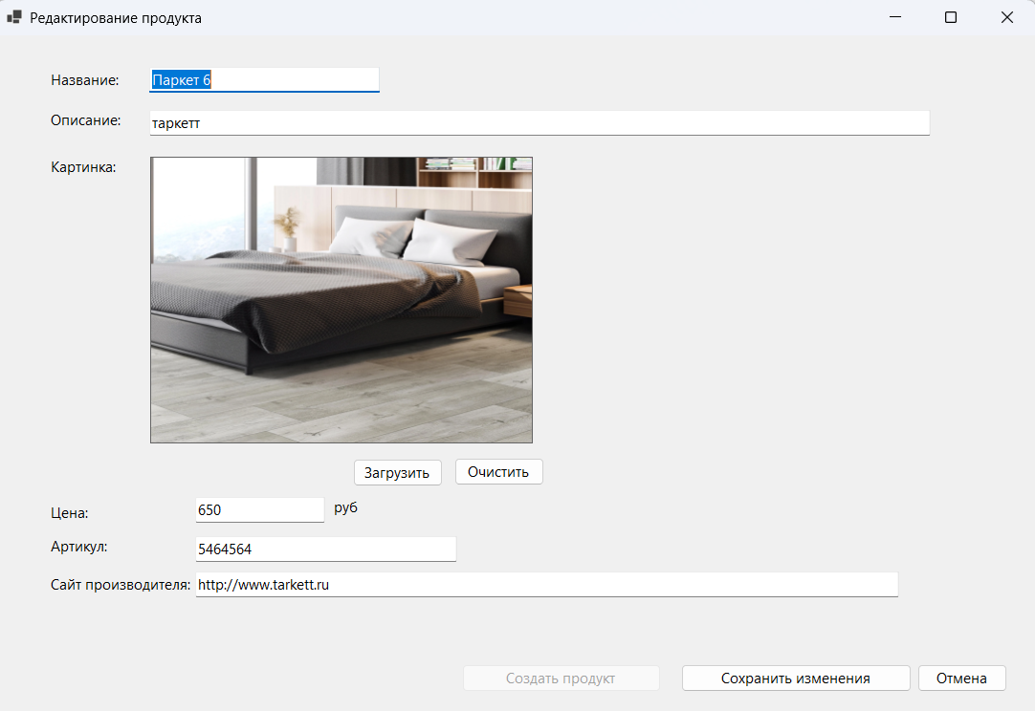Click the window title Редактирование продукта
Screen dimensions: 1035x711
tap(116, 18)
